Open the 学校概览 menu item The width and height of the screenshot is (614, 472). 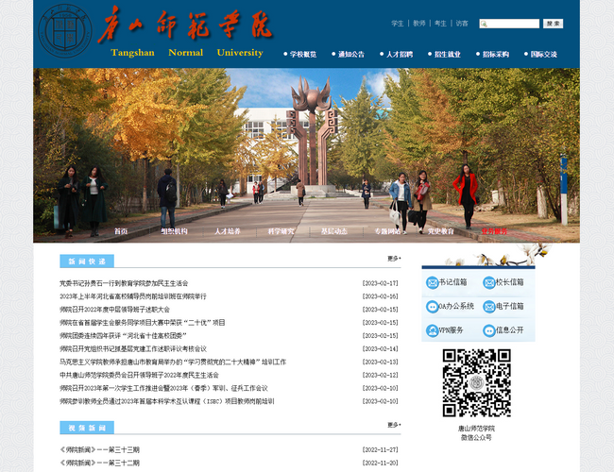(303, 55)
